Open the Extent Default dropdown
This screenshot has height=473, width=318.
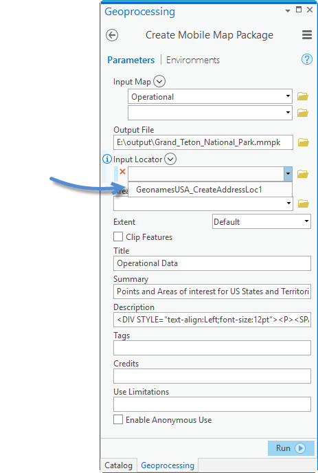pos(261,221)
